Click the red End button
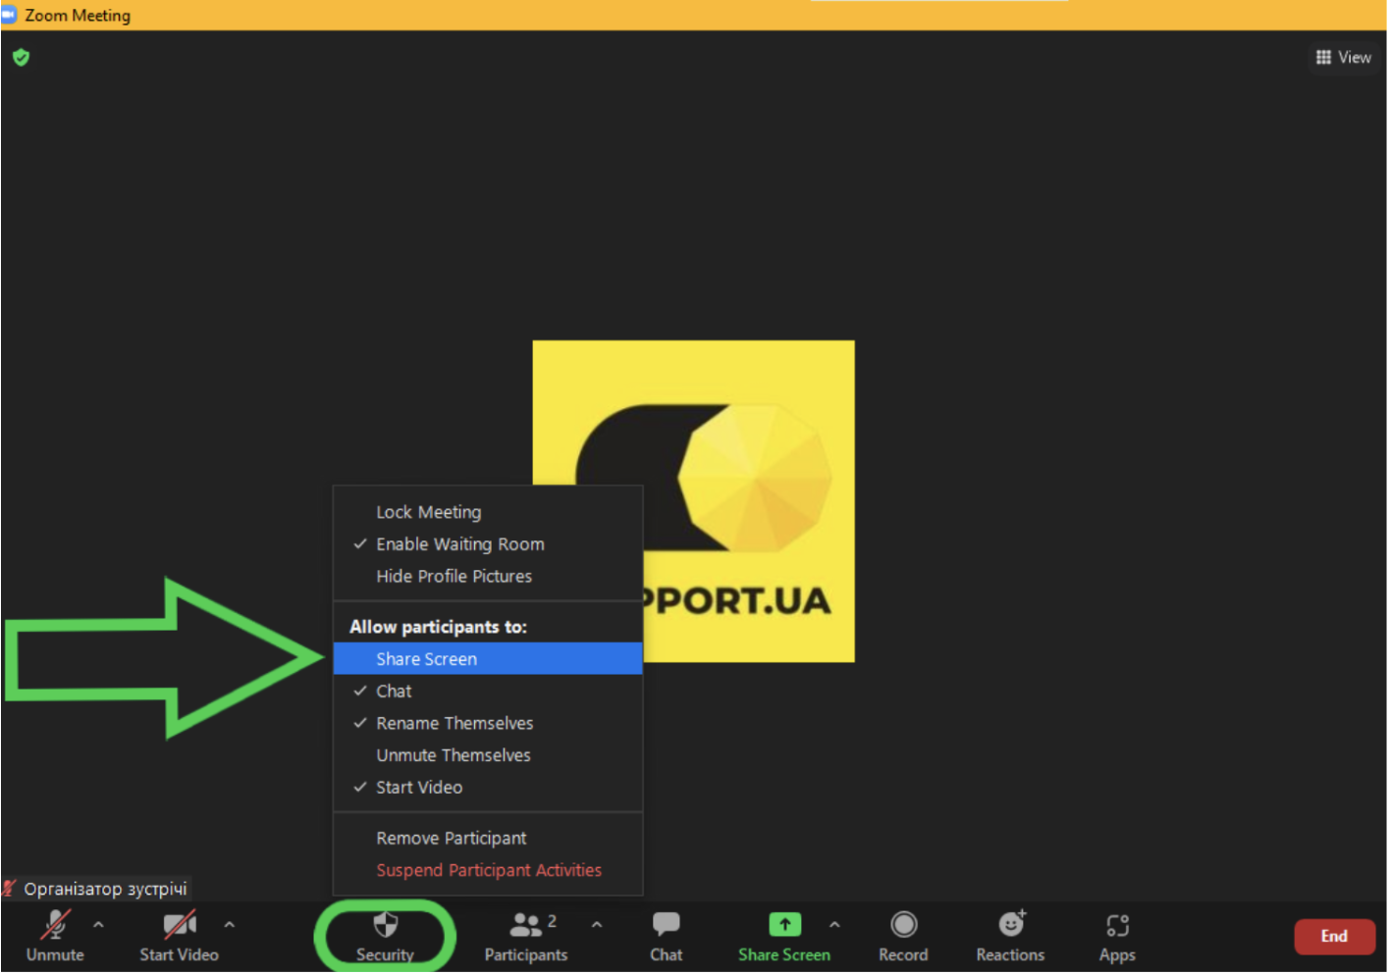 [x=1336, y=938]
